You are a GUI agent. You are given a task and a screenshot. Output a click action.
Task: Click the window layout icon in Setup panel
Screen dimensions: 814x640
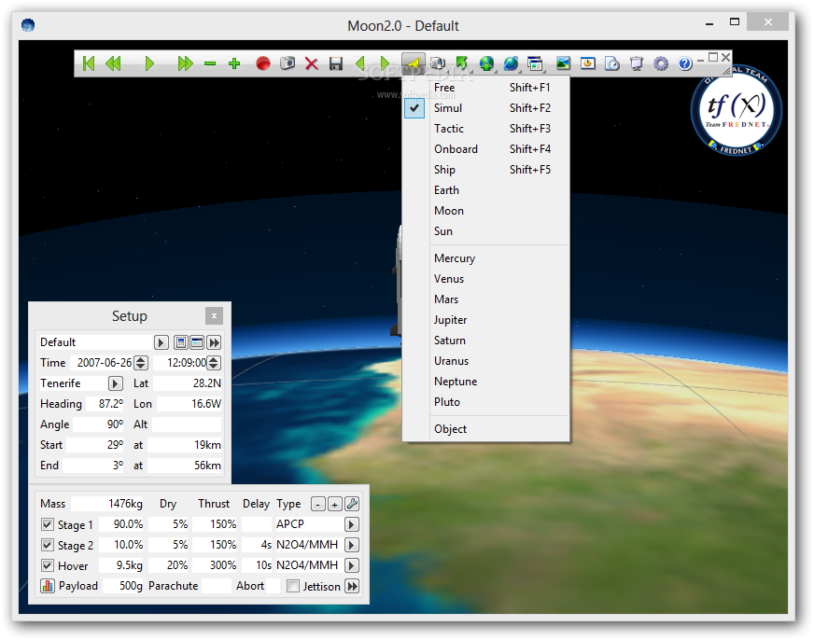pyautogui.click(x=197, y=342)
